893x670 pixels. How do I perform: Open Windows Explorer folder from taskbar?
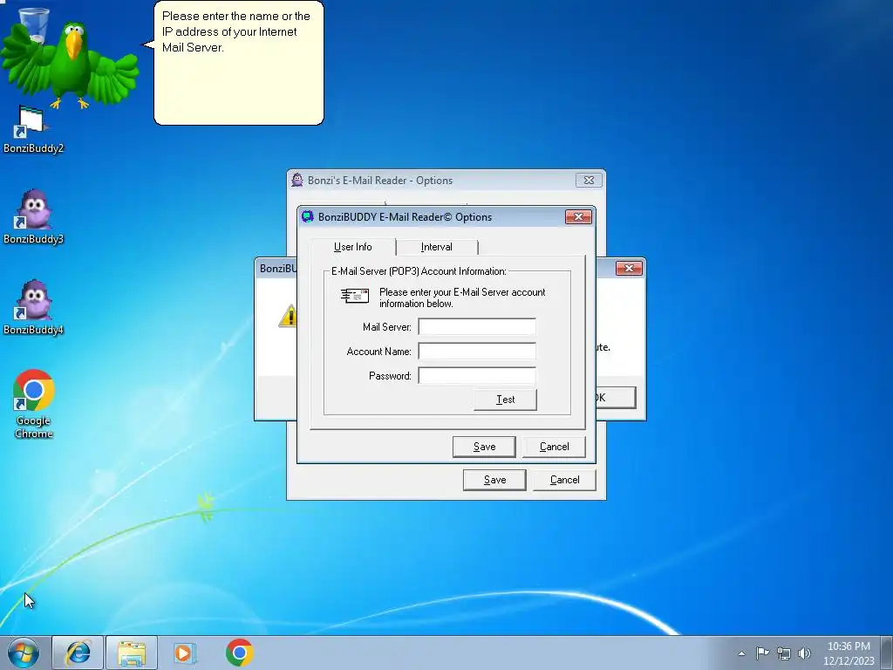[x=132, y=653]
